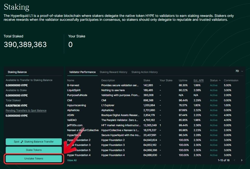250x169 pixels.
Task: Click Spot Staking Balance Transfer button
Action: point(34,141)
